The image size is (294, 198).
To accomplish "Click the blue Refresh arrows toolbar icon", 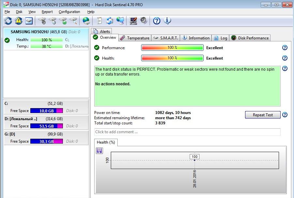I will coord(8,21).
